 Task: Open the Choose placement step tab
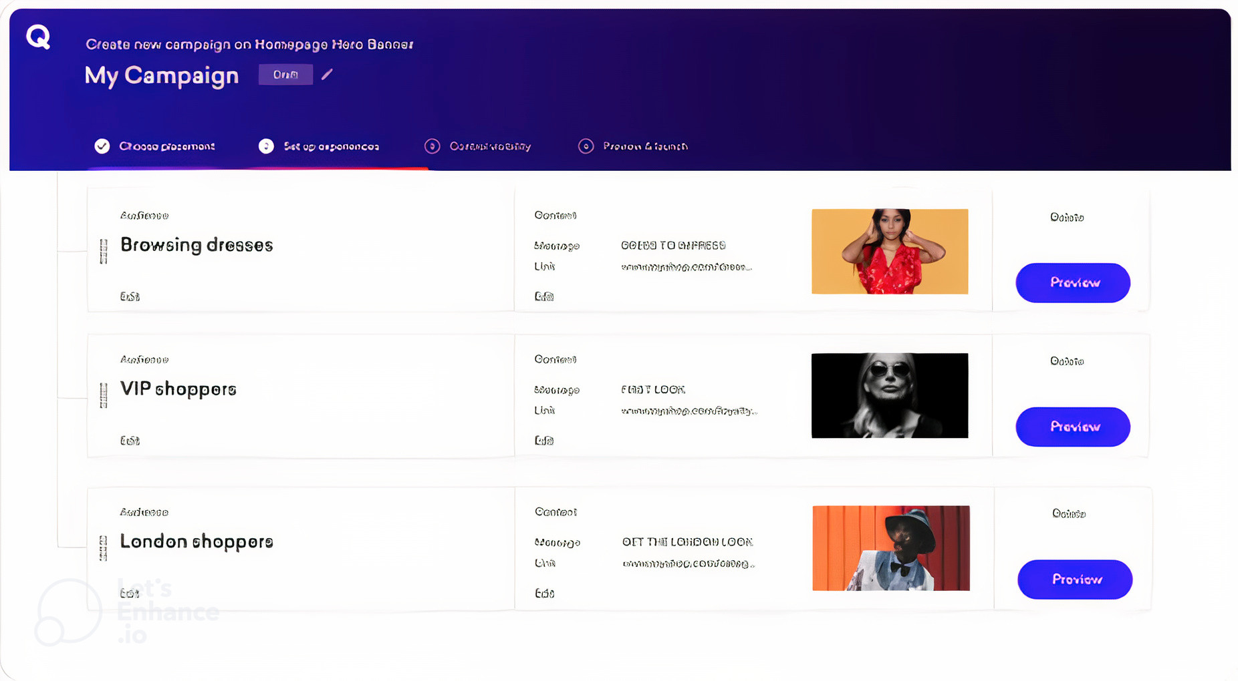(155, 146)
